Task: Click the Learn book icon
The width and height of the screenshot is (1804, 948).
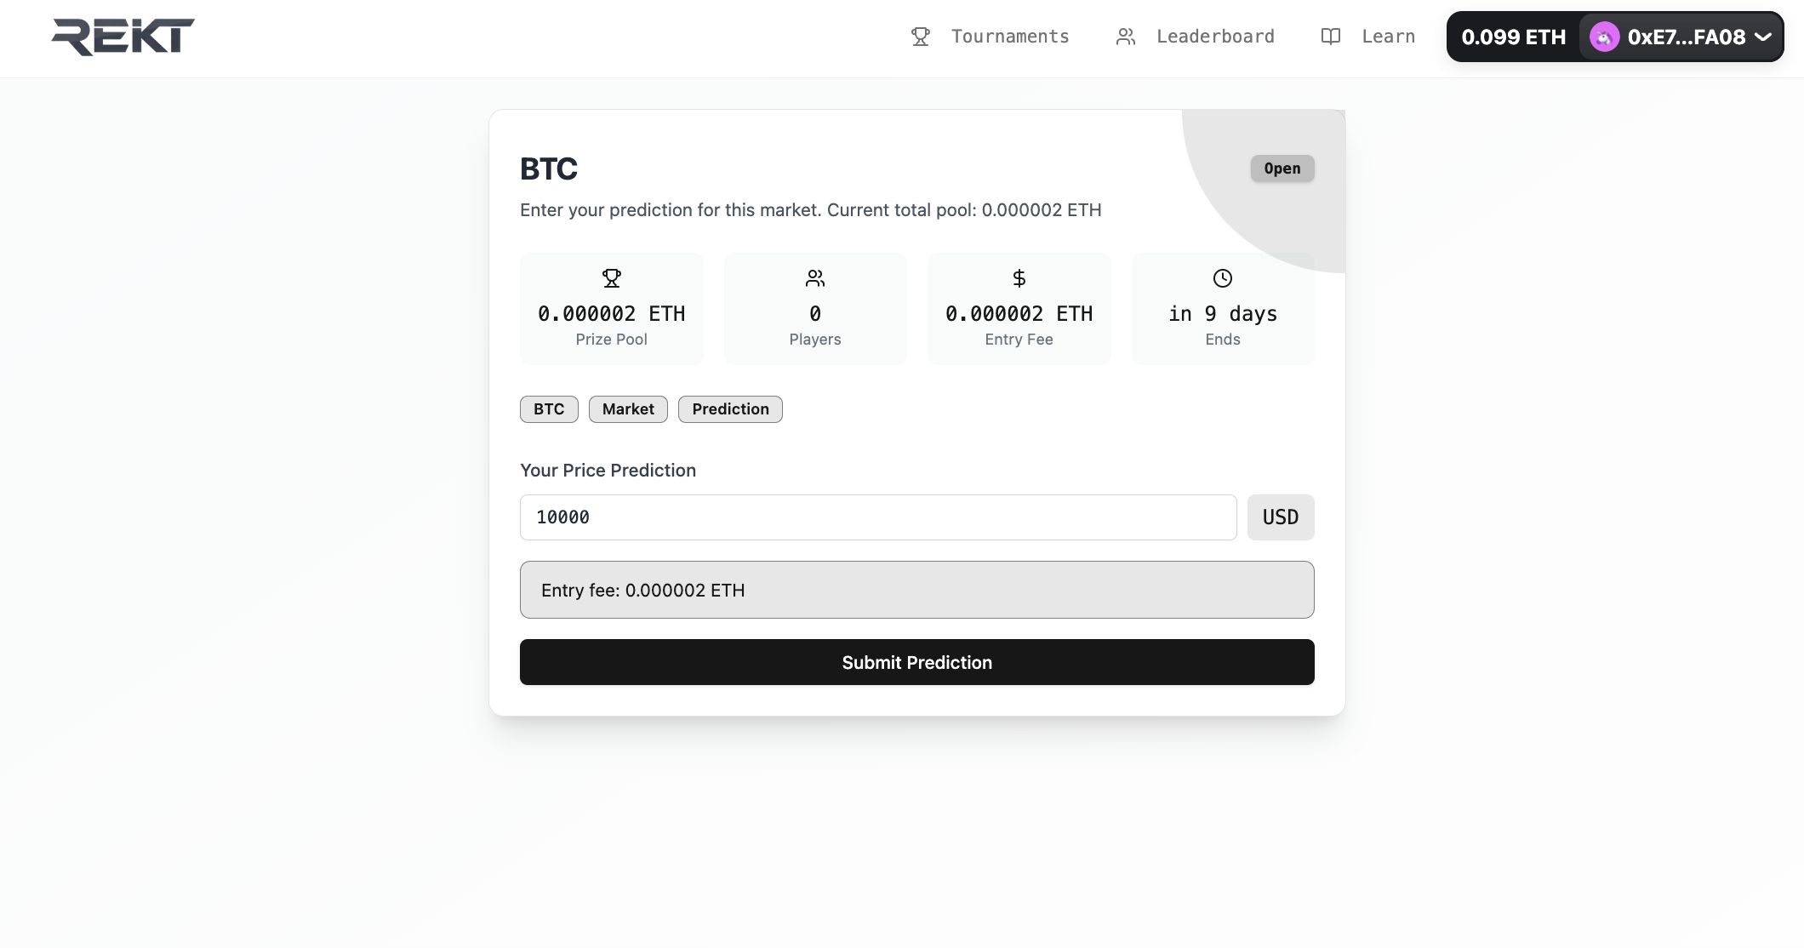Action: 1330,37
